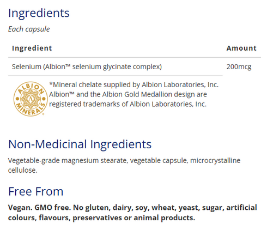Click the Amount column header
The height and width of the screenshot is (230, 279).
241,48
